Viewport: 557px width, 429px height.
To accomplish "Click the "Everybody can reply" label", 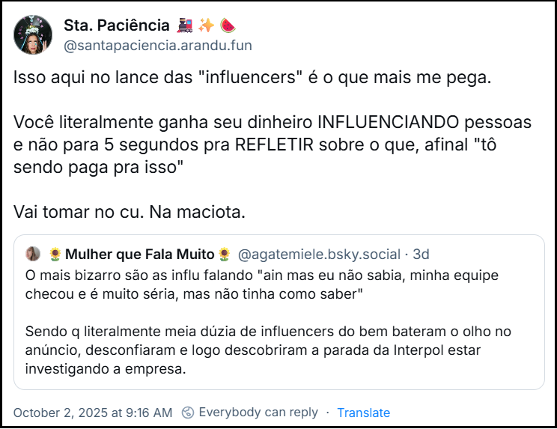I will (x=258, y=413).
